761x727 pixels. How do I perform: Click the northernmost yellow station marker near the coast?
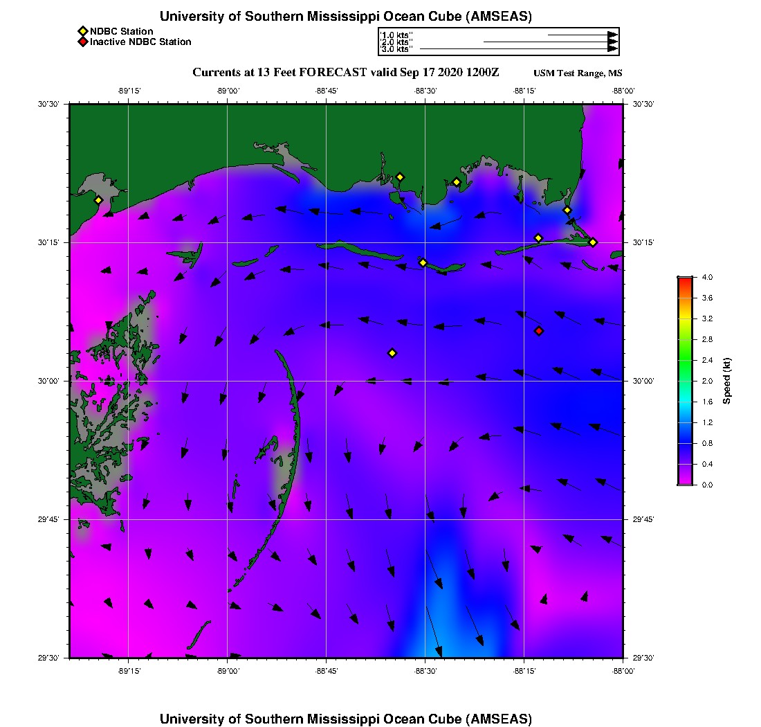(x=400, y=177)
